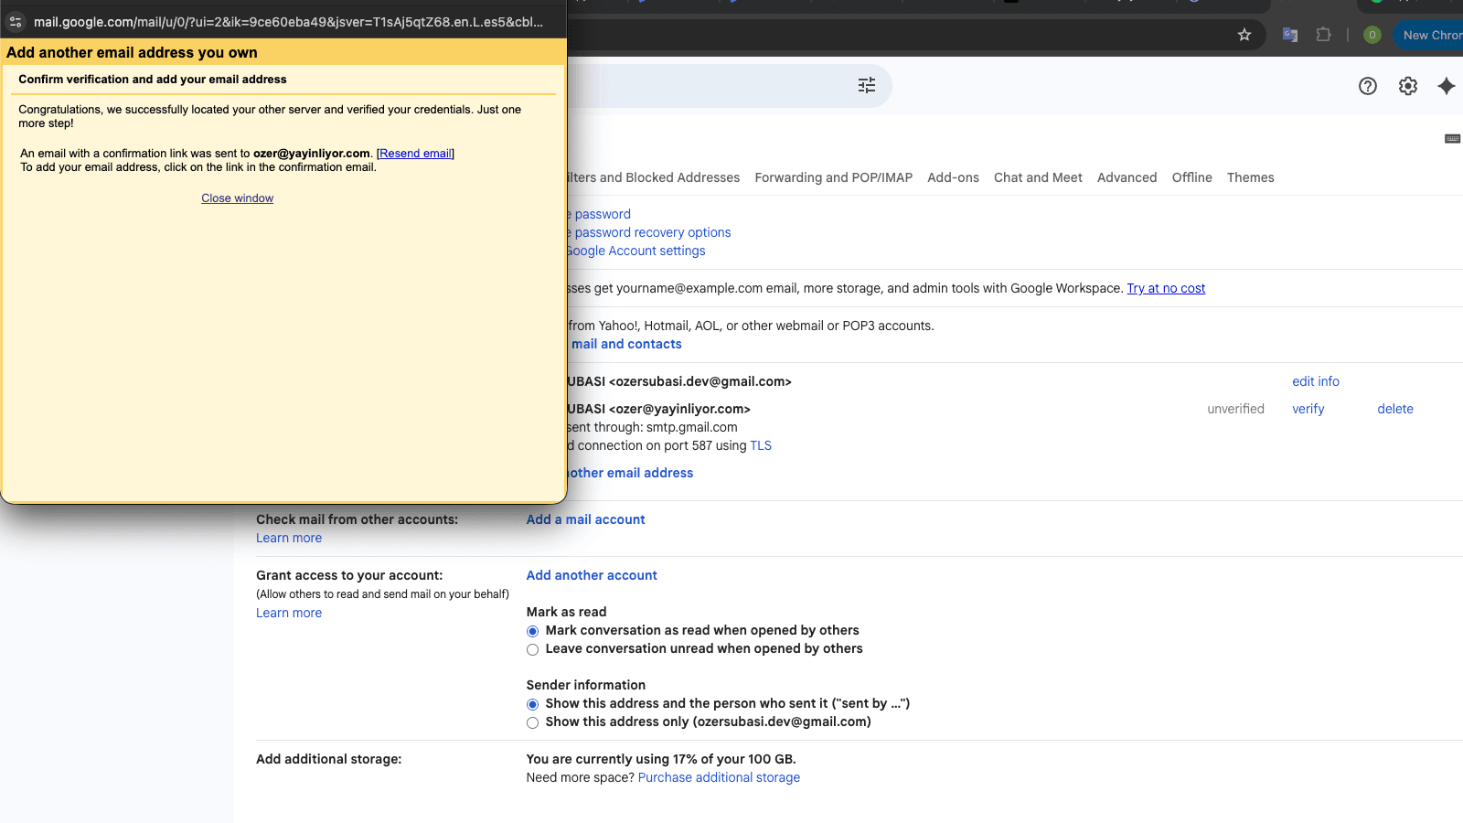Click Purchase additional storage link

pos(719,777)
